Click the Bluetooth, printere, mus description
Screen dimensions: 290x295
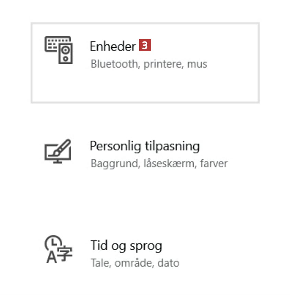[149, 64]
